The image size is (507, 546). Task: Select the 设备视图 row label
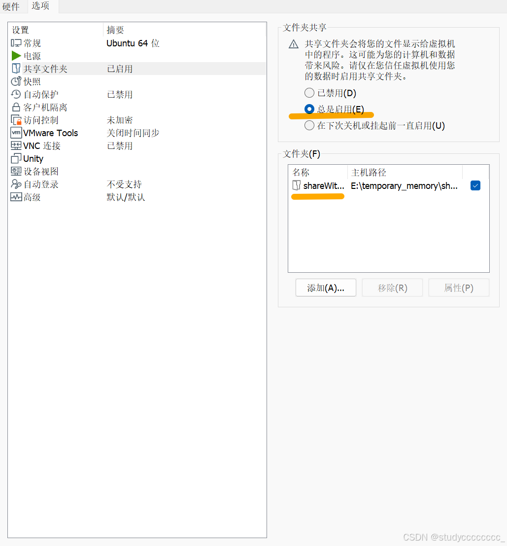(41, 171)
